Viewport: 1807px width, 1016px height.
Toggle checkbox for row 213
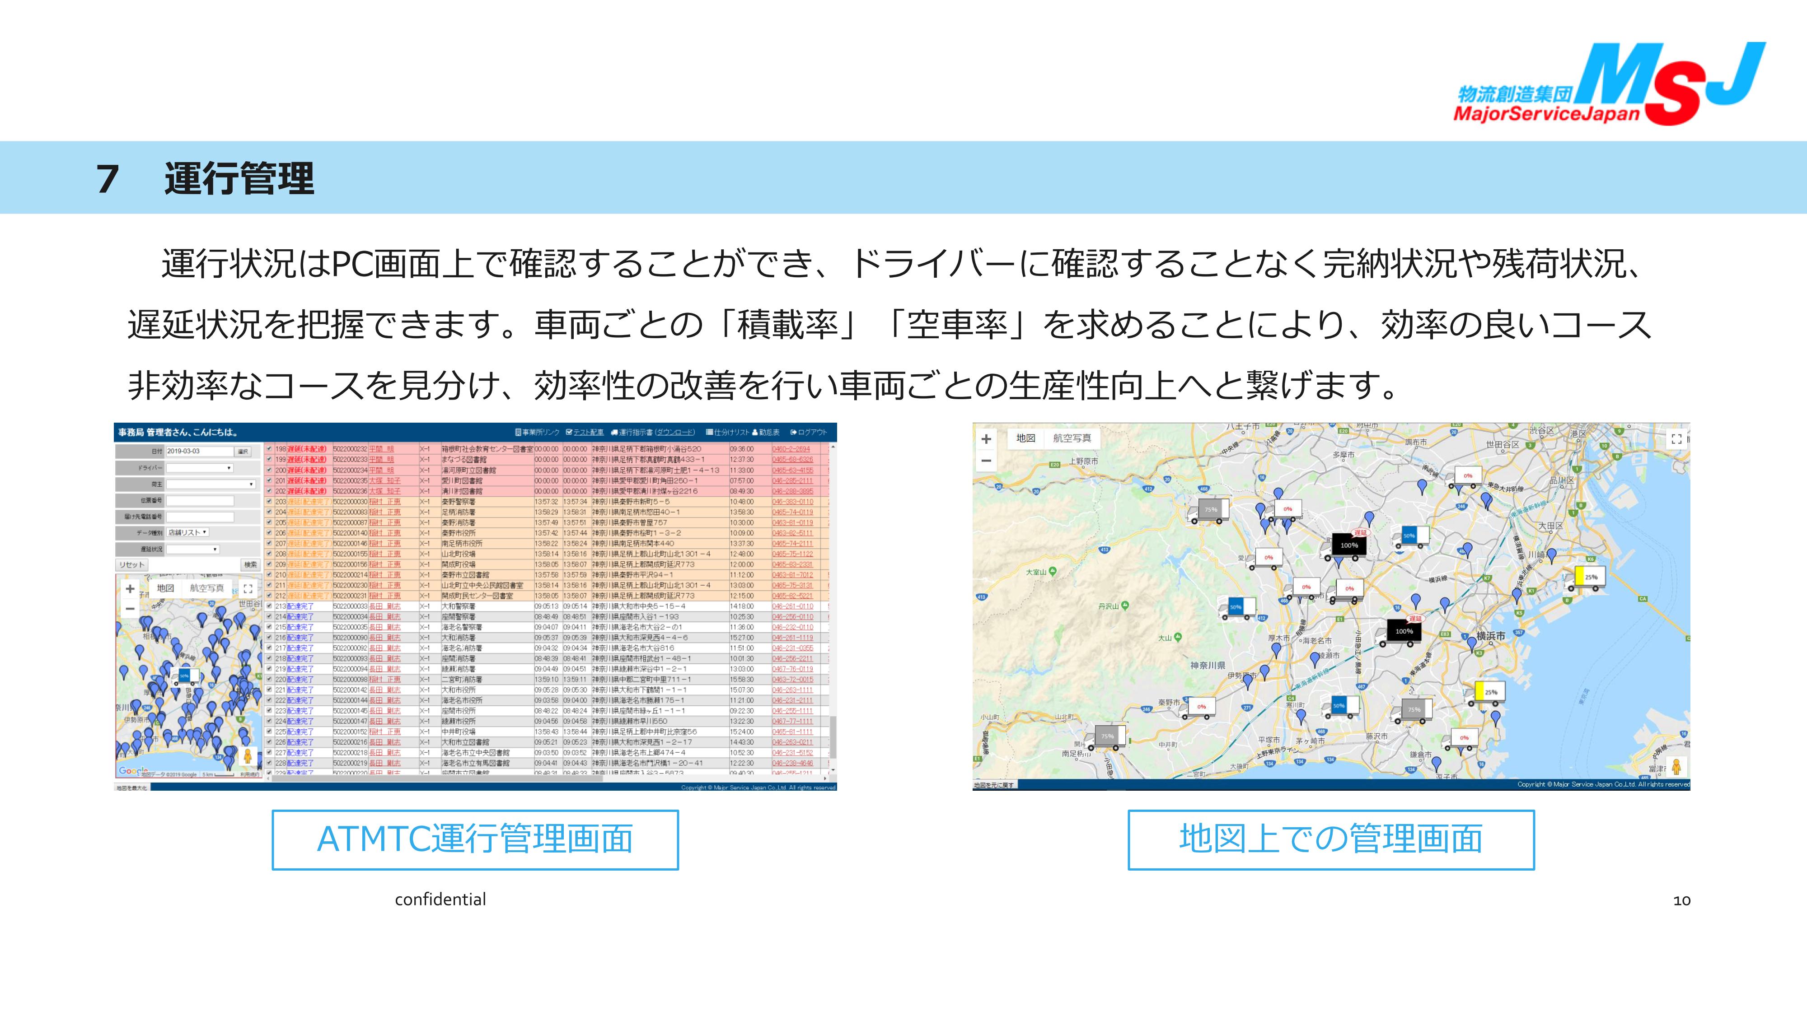(x=269, y=606)
